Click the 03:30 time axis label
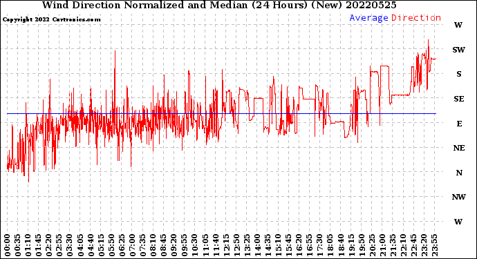 tap(70, 245)
